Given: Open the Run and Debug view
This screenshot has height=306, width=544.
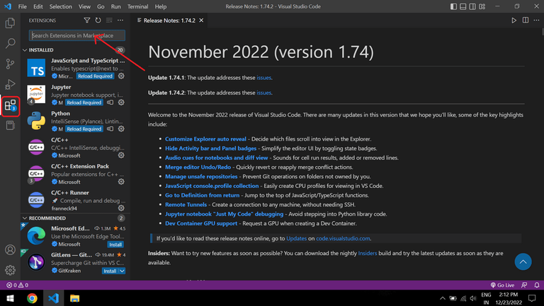Looking at the screenshot, I should tap(10, 84).
